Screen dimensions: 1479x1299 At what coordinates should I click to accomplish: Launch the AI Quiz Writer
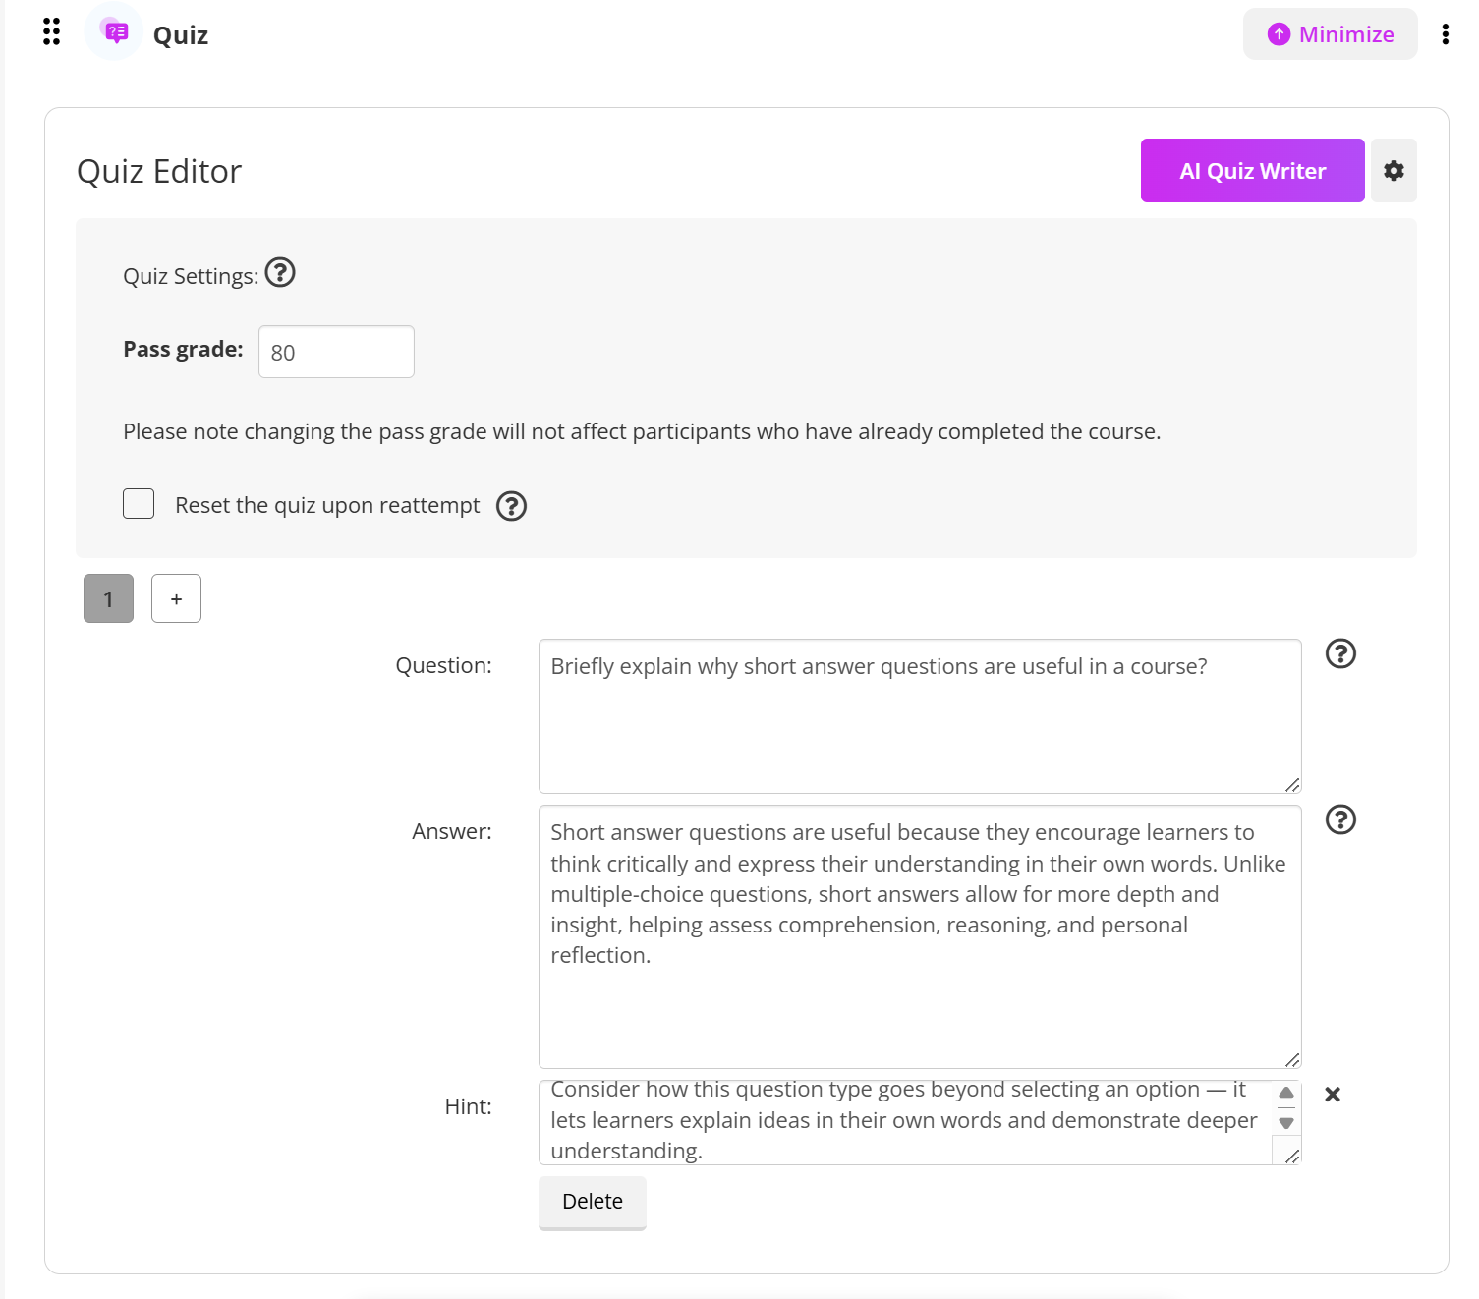coord(1252,171)
